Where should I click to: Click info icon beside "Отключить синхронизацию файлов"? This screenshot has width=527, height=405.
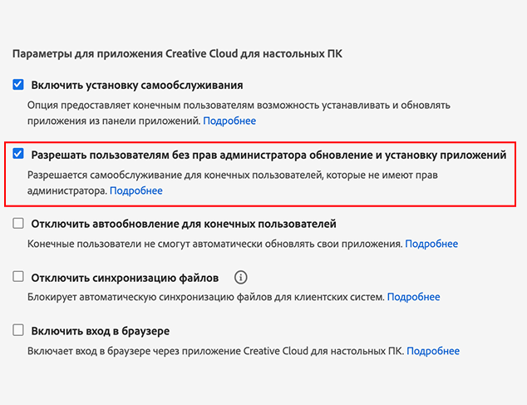(241, 277)
